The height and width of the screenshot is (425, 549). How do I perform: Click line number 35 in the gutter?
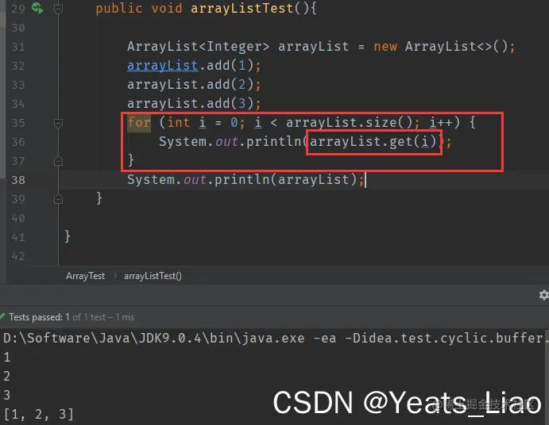[18, 123]
